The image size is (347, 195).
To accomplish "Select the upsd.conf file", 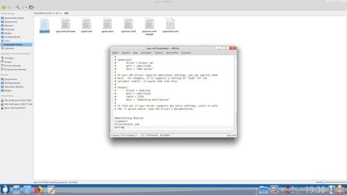I will pyautogui.click(x=86, y=25).
